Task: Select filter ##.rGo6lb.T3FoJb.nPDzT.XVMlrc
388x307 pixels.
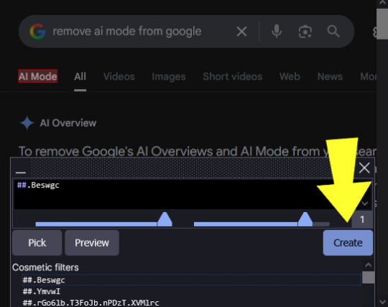Action: pyautogui.click(x=191, y=303)
